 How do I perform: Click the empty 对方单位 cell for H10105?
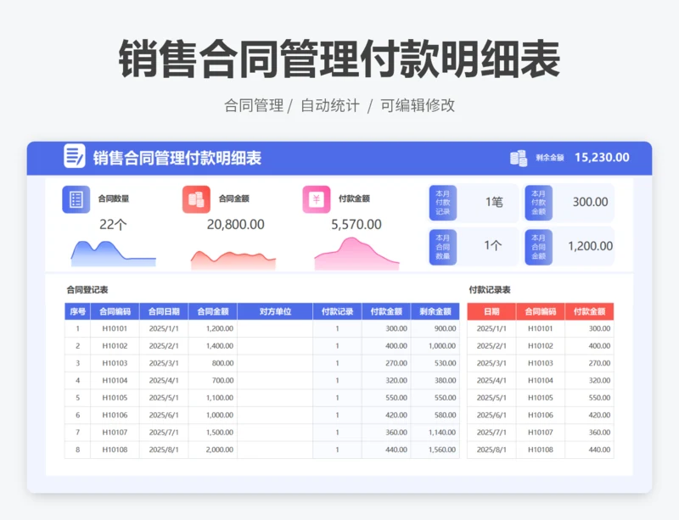(275, 398)
